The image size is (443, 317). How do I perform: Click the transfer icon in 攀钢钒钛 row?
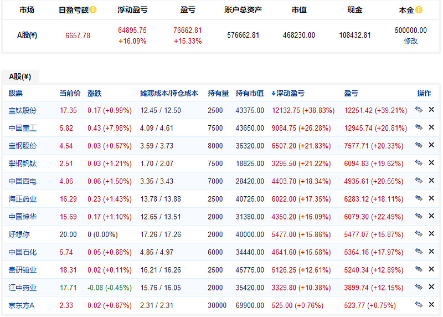coord(419,162)
